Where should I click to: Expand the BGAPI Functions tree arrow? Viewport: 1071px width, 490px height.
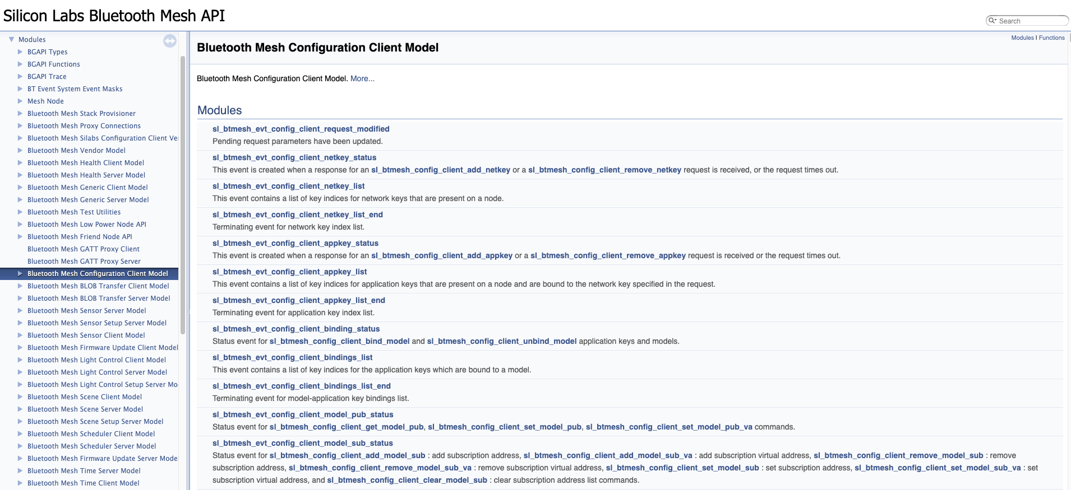tap(20, 64)
